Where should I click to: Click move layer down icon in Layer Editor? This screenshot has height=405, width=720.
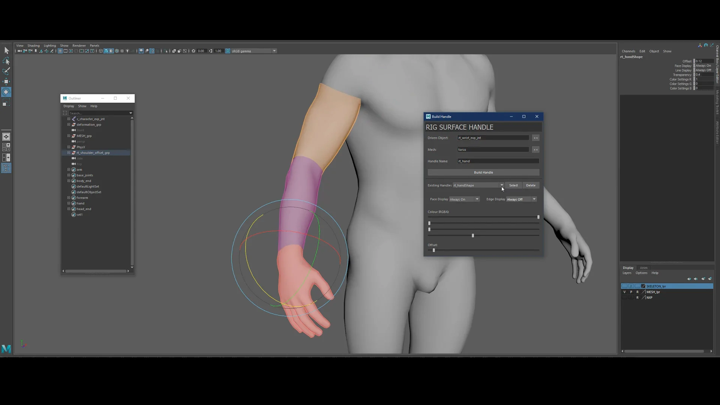[x=696, y=279]
